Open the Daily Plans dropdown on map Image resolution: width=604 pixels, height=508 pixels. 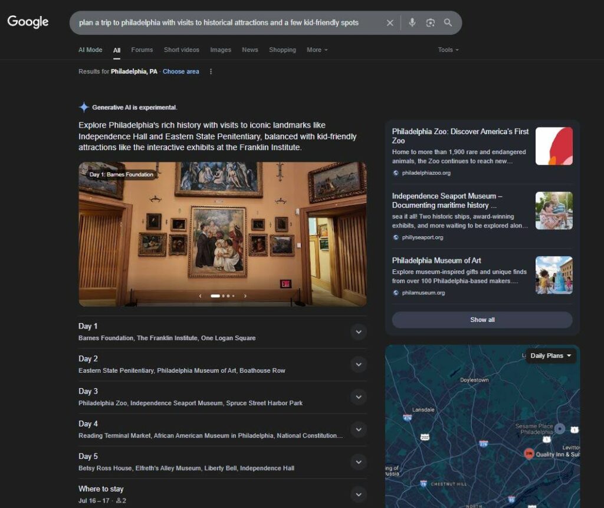[551, 356]
